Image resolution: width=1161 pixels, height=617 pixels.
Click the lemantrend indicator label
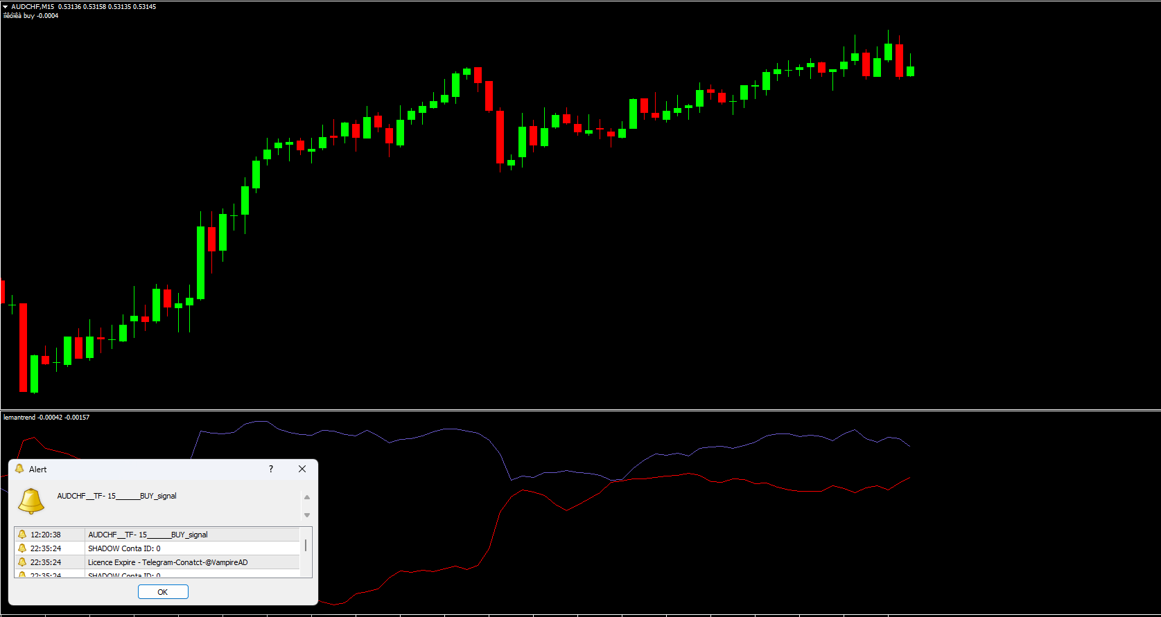[x=19, y=418]
